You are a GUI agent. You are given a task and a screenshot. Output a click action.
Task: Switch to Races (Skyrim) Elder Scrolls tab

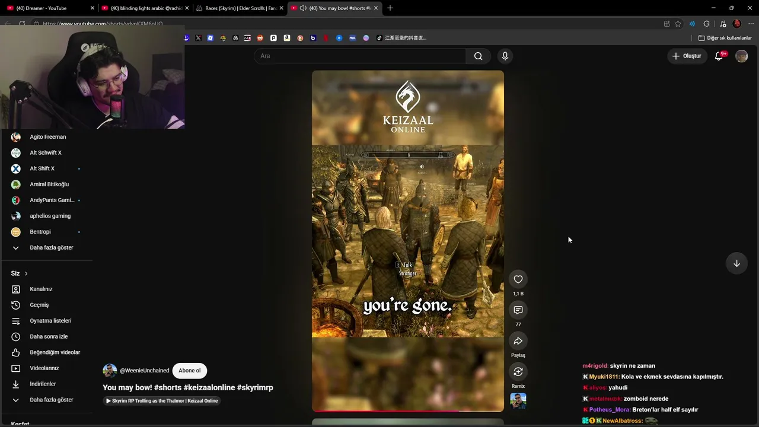[x=240, y=8]
